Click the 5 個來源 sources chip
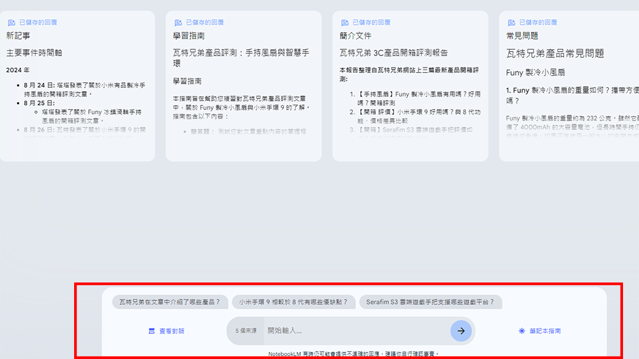The height and width of the screenshot is (359, 639). [246, 331]
